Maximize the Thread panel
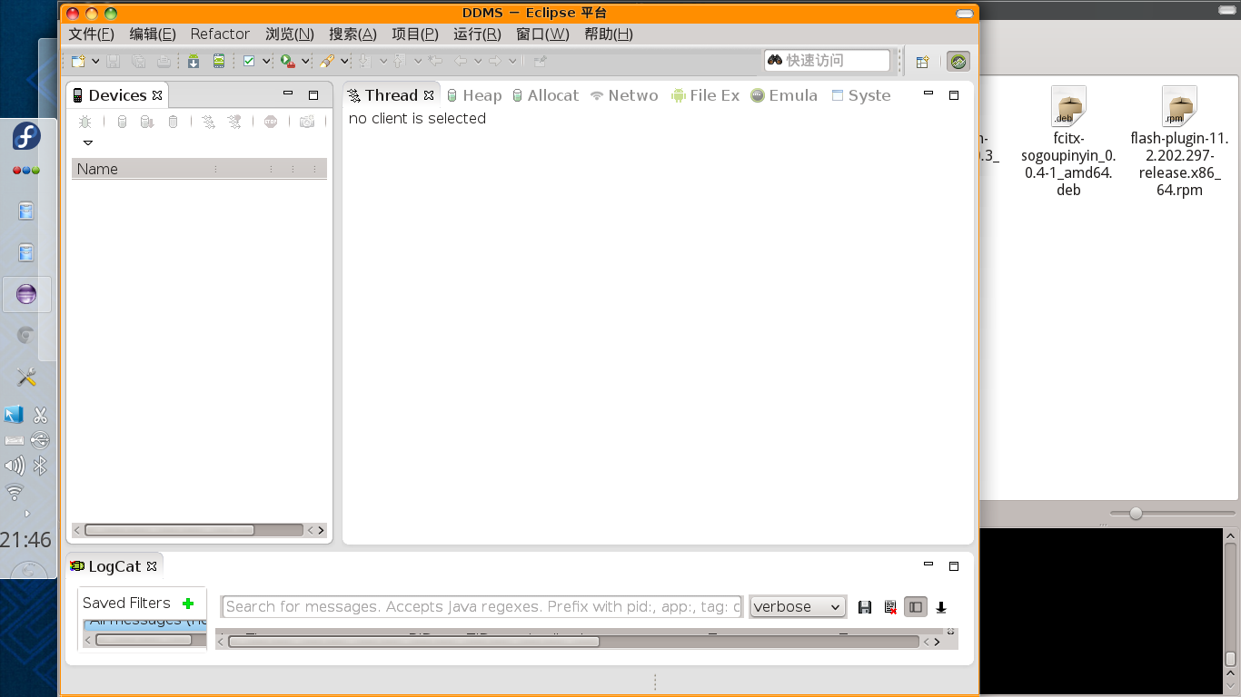 [x=954, y=95]
